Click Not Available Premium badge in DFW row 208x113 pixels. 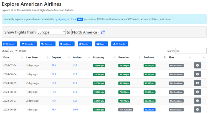(x=126, y=110)
